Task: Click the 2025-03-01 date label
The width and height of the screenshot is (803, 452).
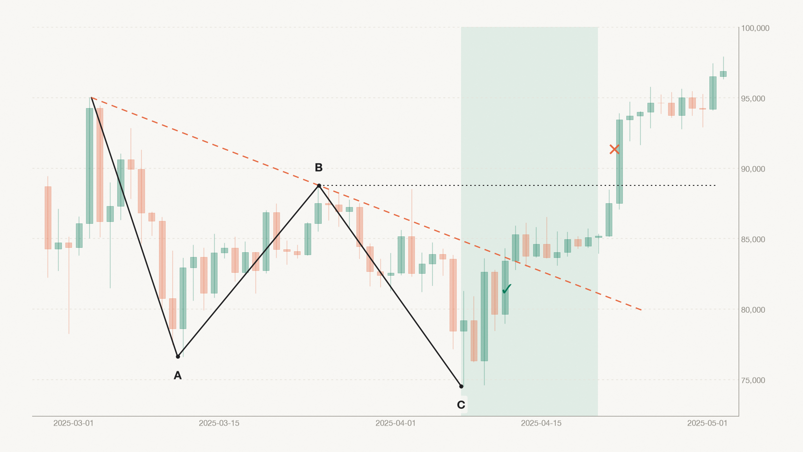Action: 73,423
